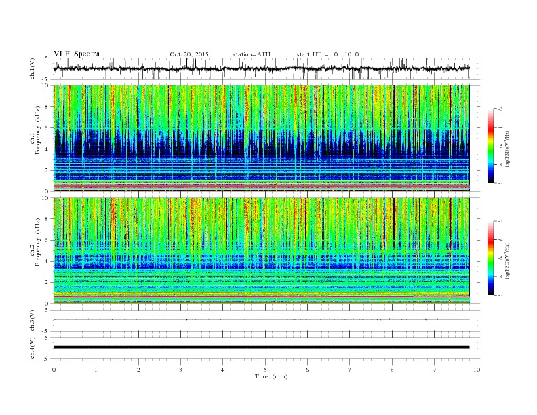Click the "6" kHz tick of ch.1 spectrogram

pos(47,128)
